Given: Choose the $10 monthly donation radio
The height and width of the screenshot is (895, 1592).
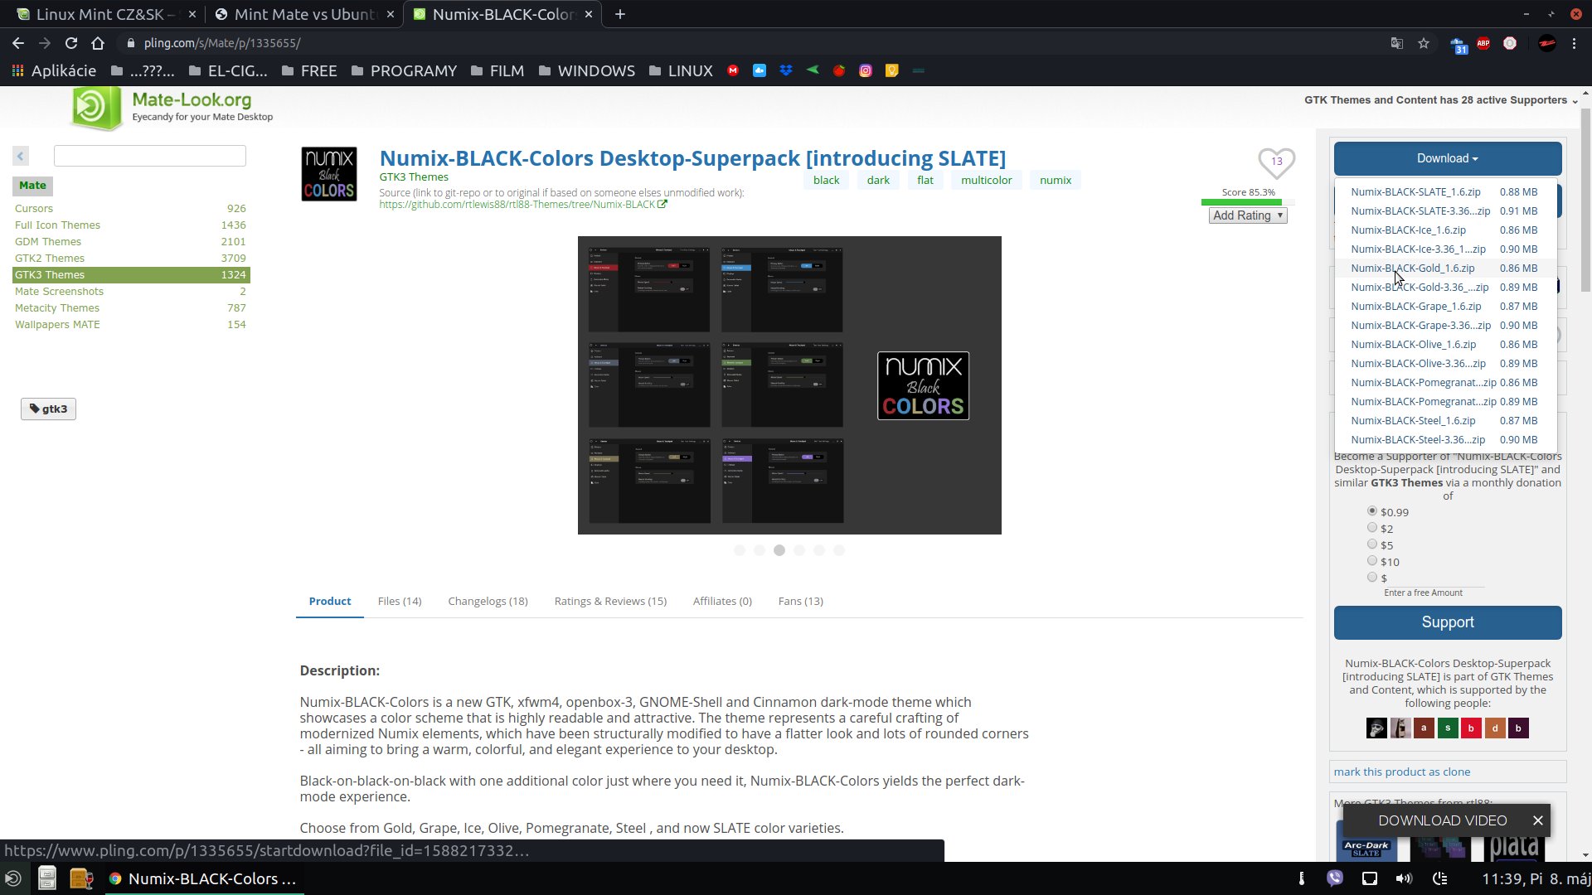Looking at the screenshot, I should pyautogui.click(x=1372, y=561).
